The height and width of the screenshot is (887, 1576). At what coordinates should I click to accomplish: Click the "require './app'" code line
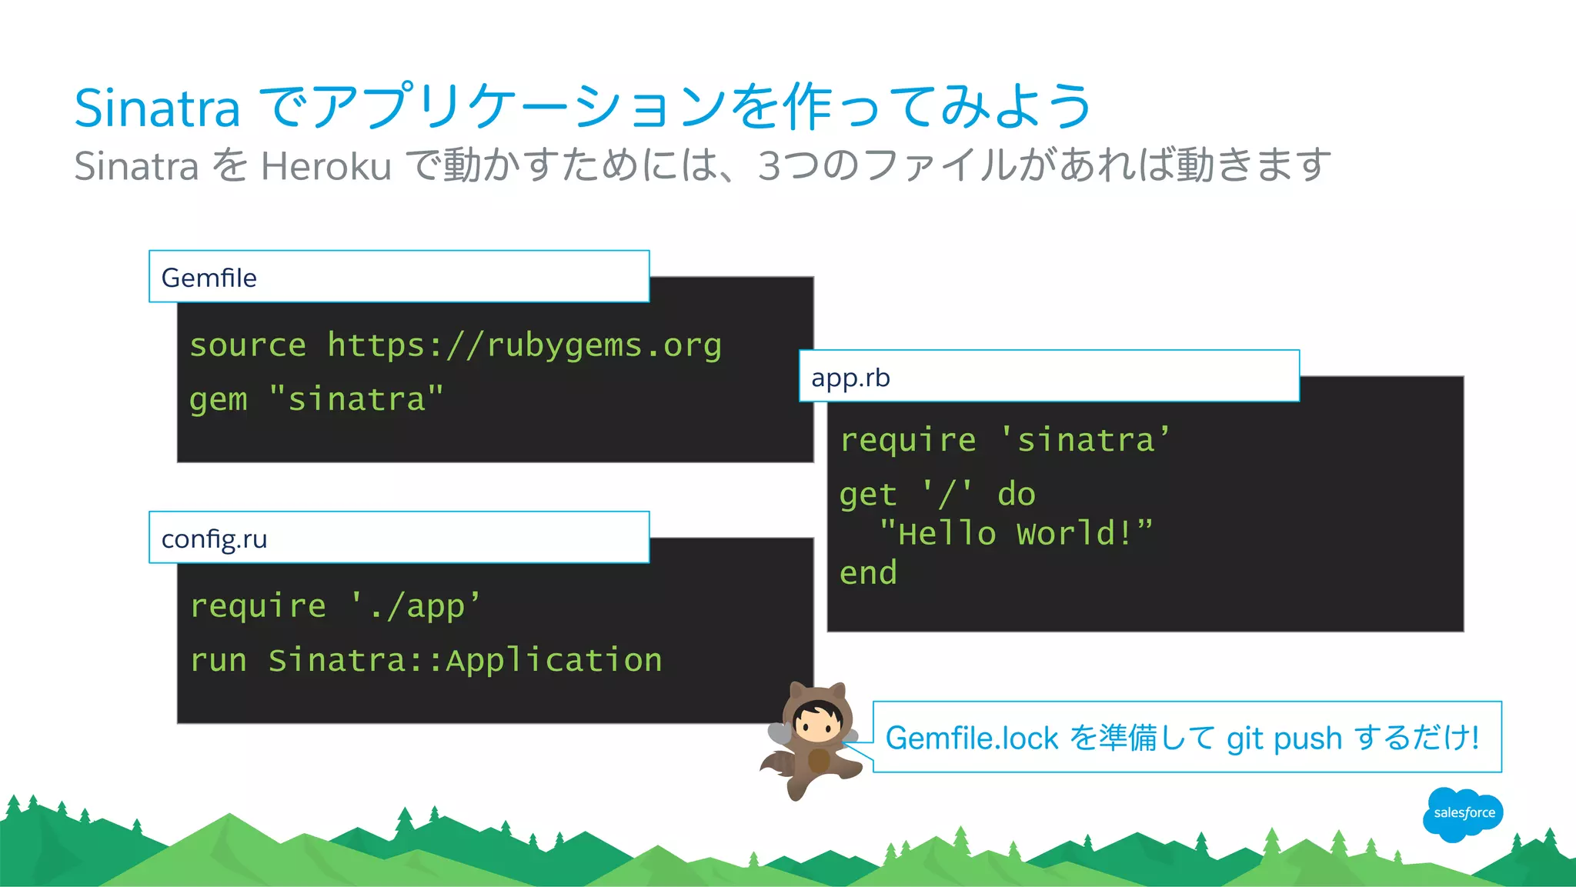[336, 606]
